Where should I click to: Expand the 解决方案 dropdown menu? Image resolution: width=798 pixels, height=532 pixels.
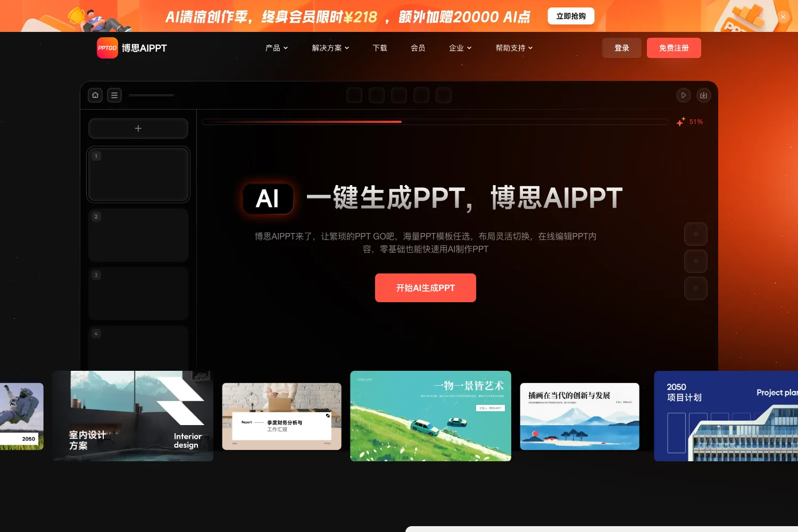(330, 48)
